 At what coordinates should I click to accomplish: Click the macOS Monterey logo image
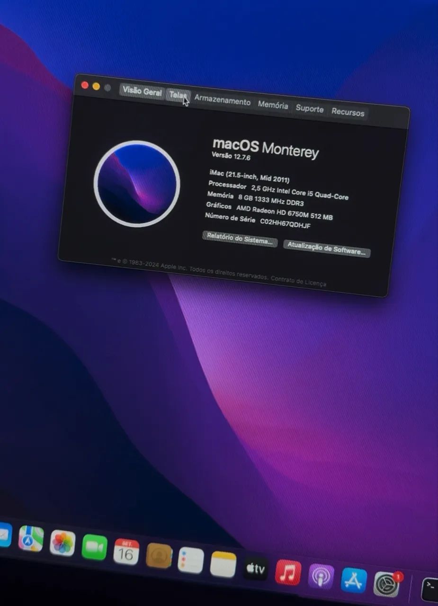(x=137, y=184)
